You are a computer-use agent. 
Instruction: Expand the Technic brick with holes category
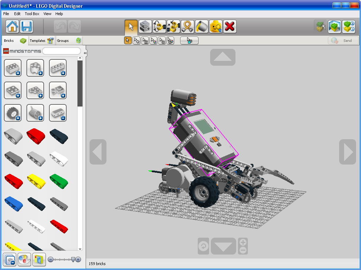click(x=58, y=68)
